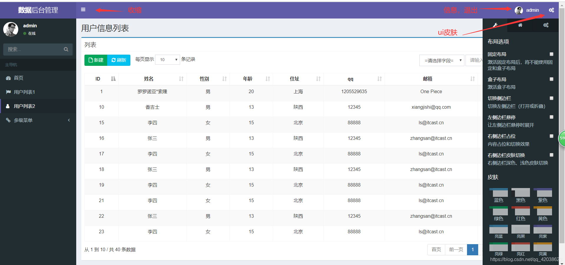Viewport: 565px width, 265px height.
Task: Click sidebar admin profile picture
Action: tap(11, 29)
